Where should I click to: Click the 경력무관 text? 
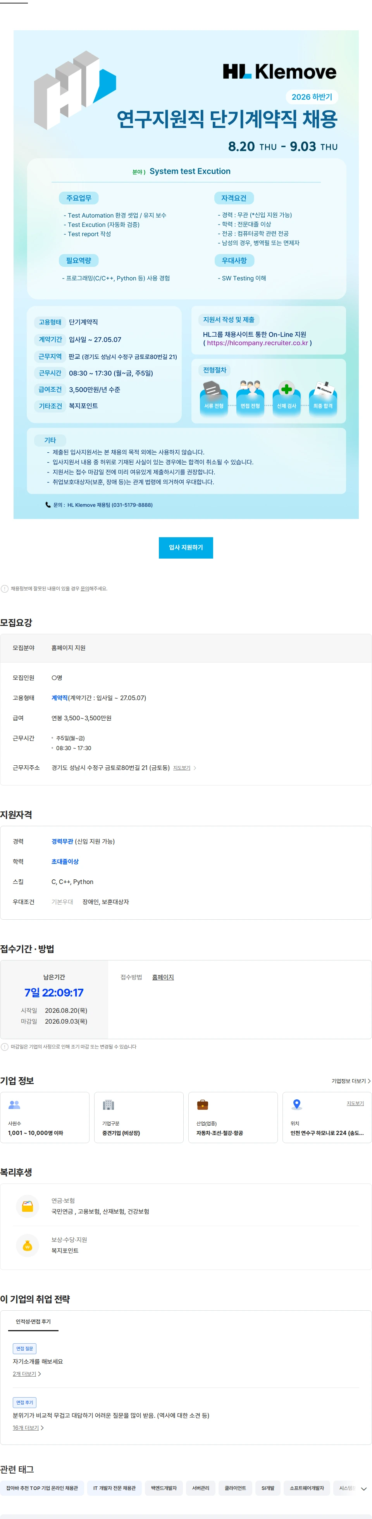click(x=62, y=841)
